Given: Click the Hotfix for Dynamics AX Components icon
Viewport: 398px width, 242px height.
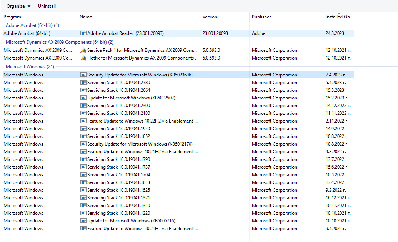Looking at the screenshot, I should (83, 58).
